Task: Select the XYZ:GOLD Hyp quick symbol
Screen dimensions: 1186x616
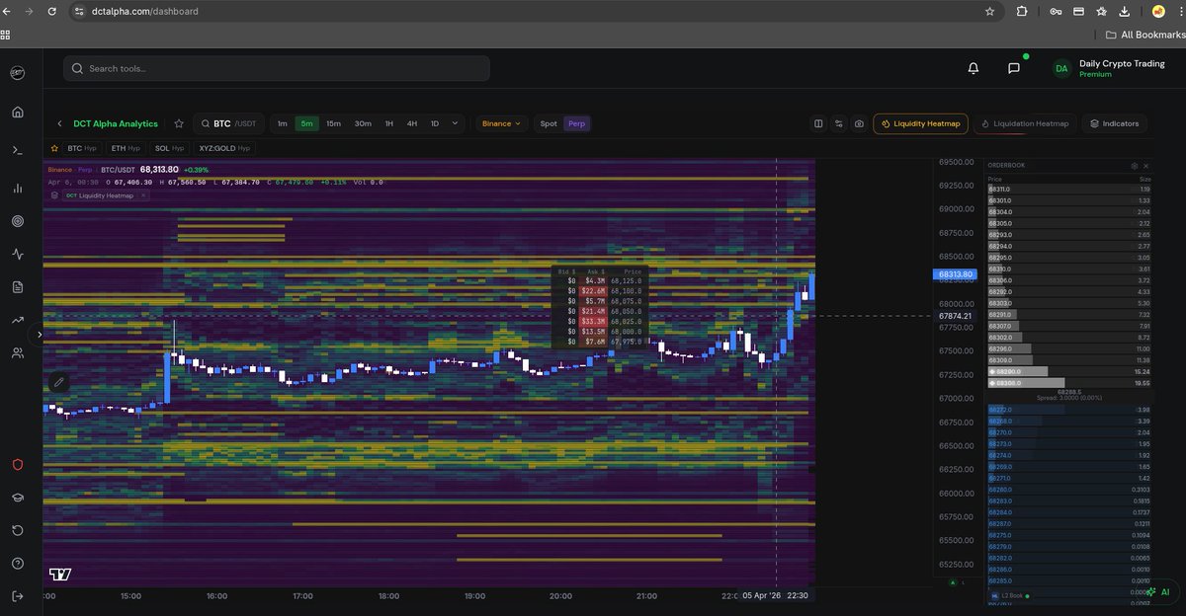Action: [224, 148]
